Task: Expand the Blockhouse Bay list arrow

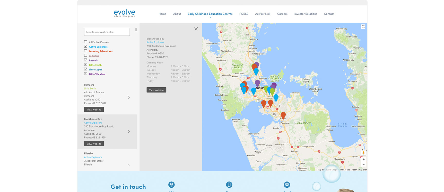Action: [129, 132]
